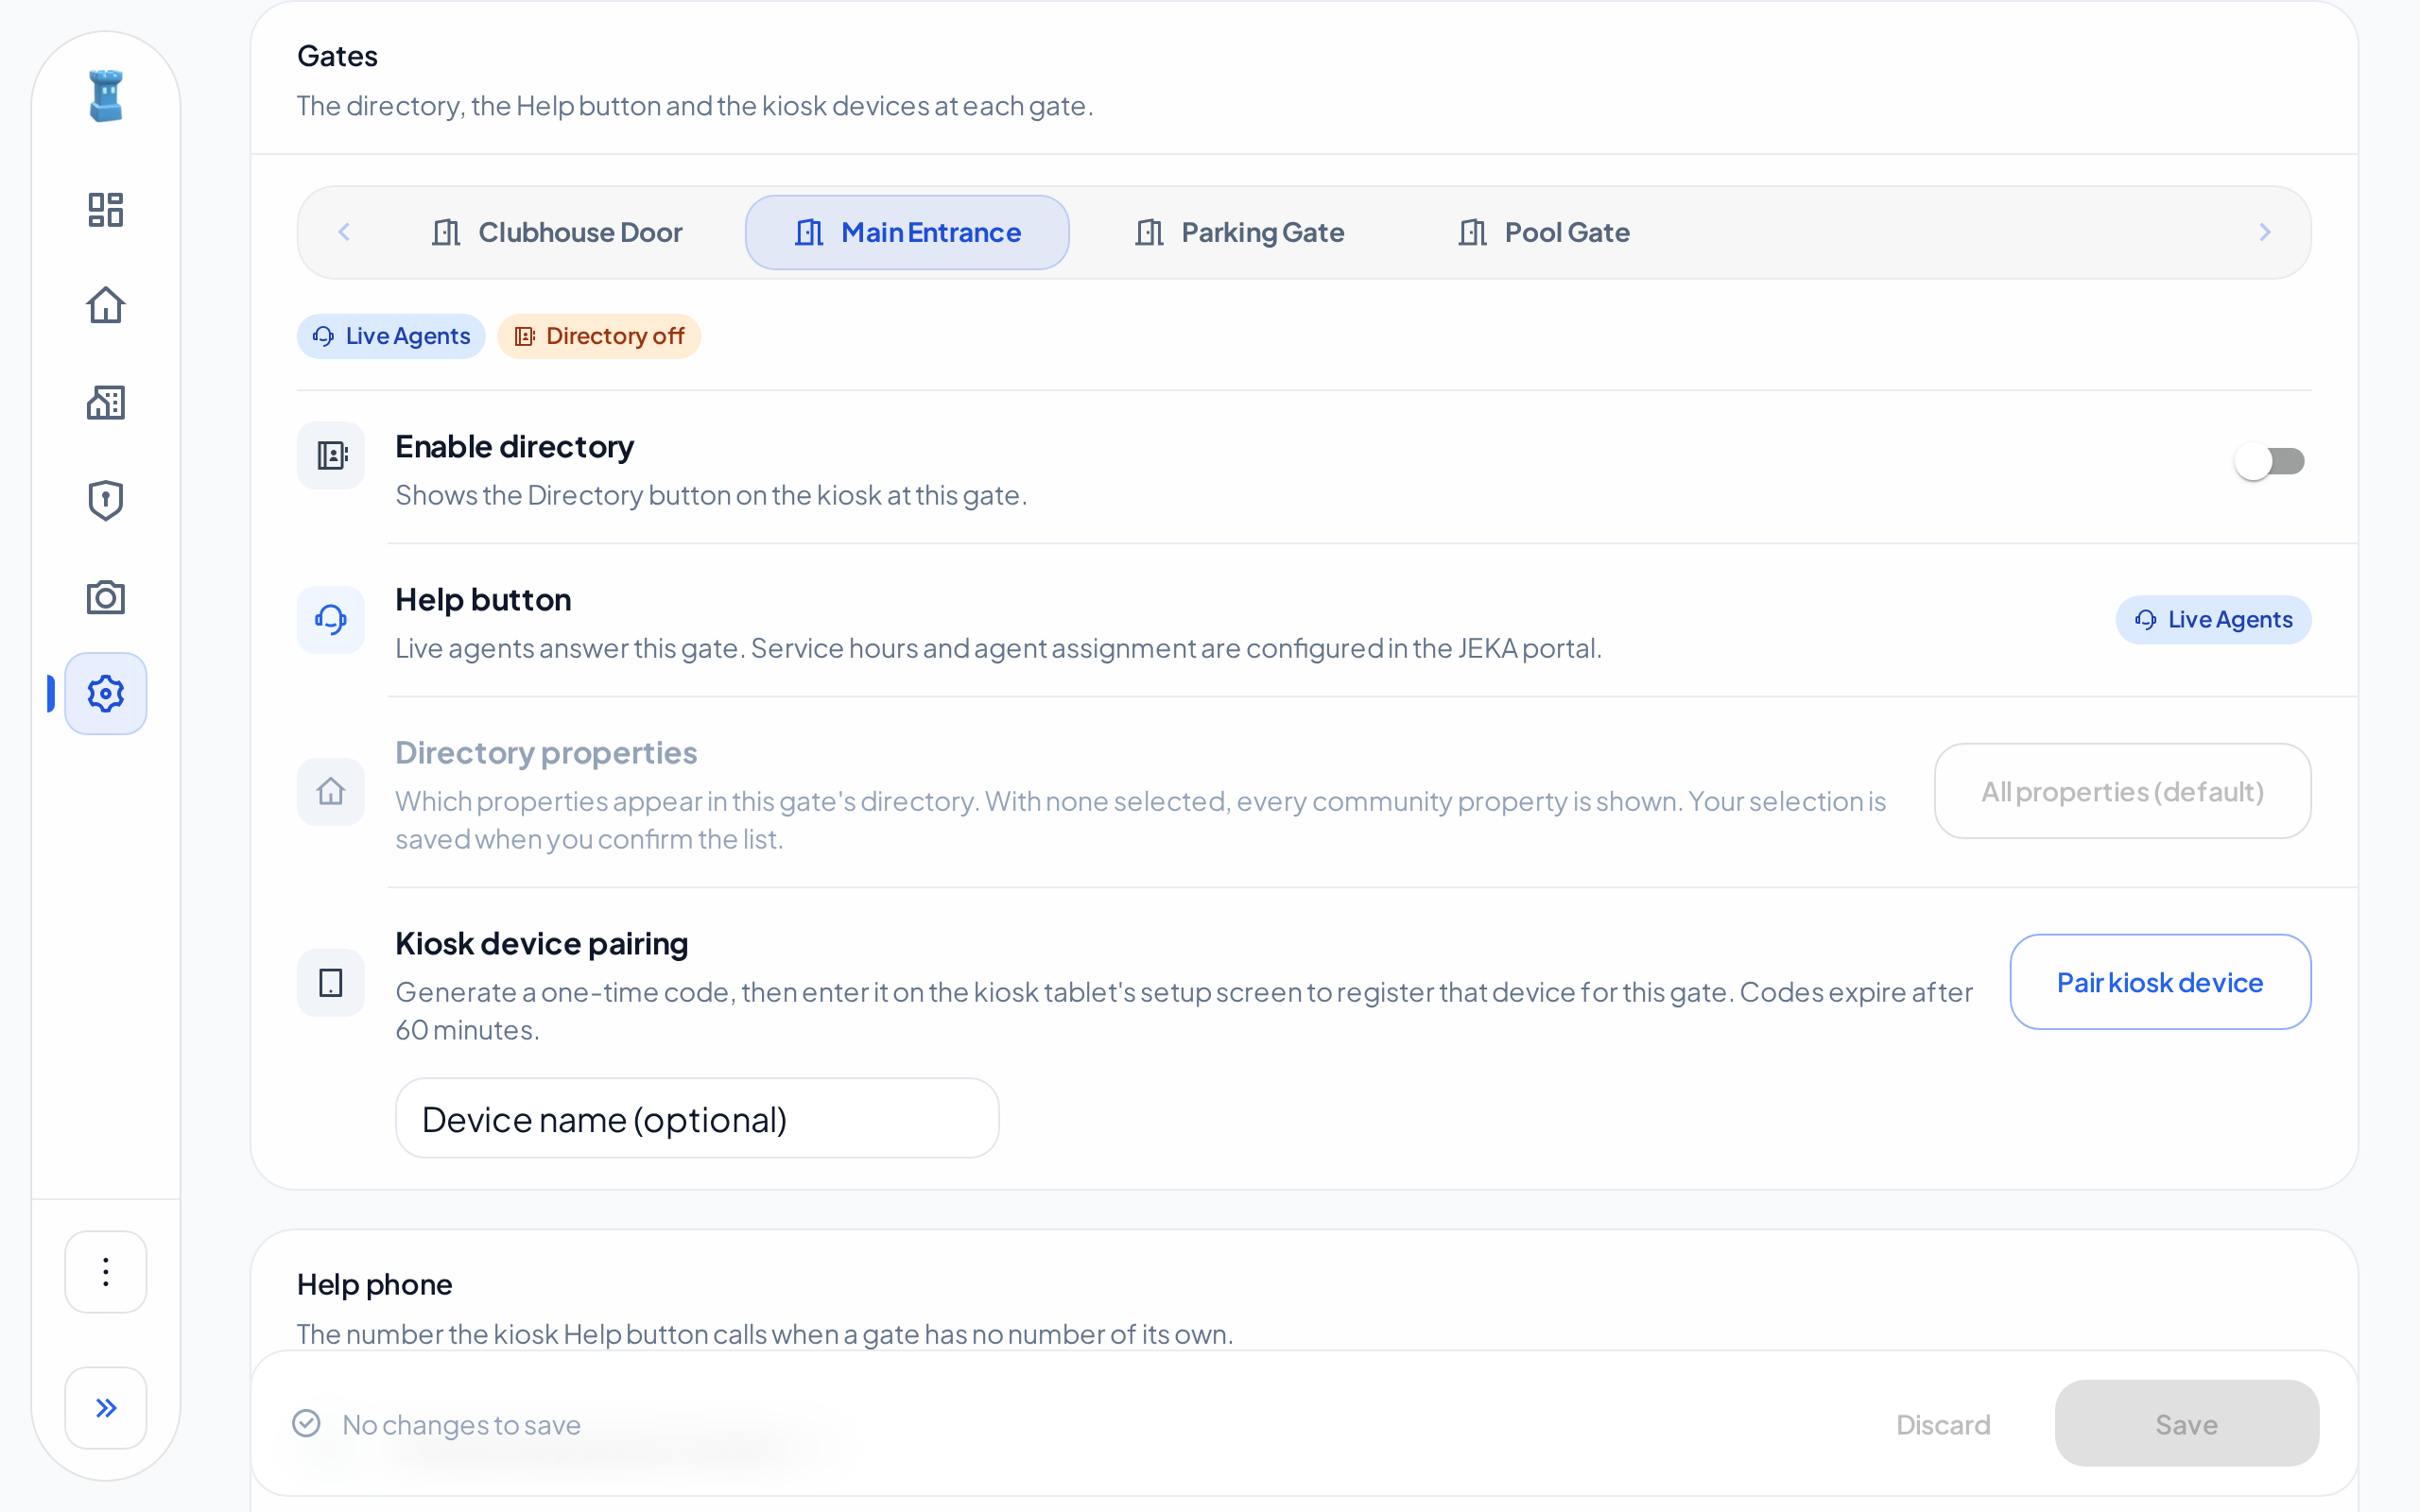Open the camera icon in sidebar
The image size is (2420, 1512).
tap(106, 597)
